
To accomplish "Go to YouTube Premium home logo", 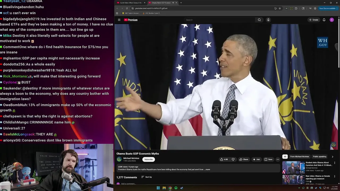I will pos(131,20).
